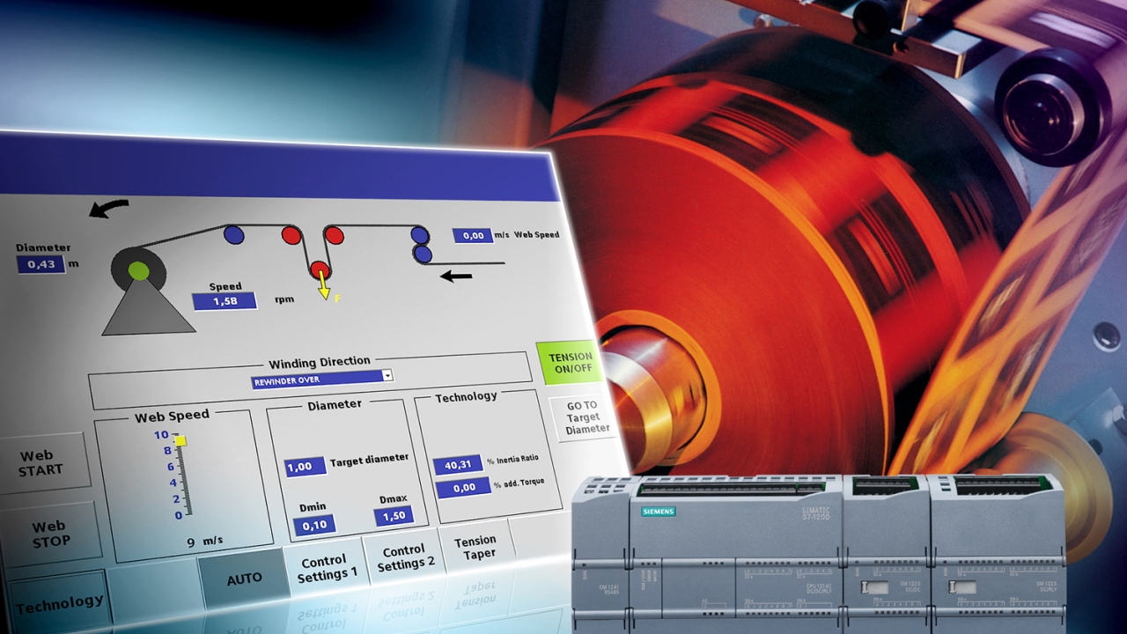Open the Winding Direction dropdown arrow
This screenshot has height=634, width=1127.
(387, 376)
